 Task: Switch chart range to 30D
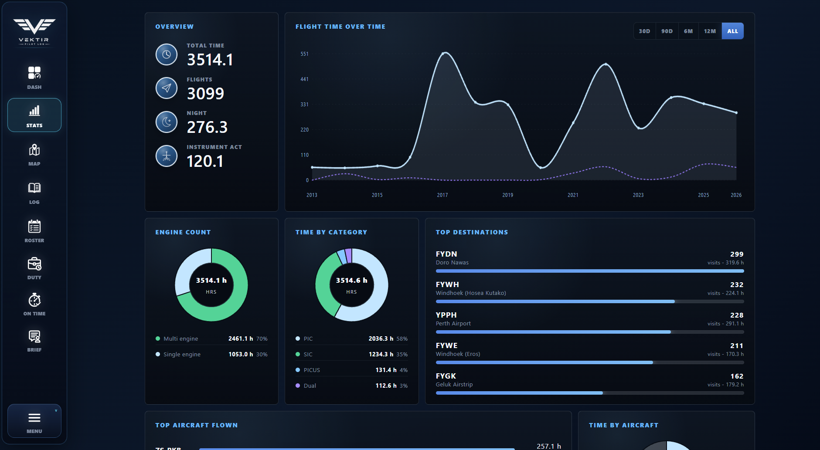tap(644, 31)
